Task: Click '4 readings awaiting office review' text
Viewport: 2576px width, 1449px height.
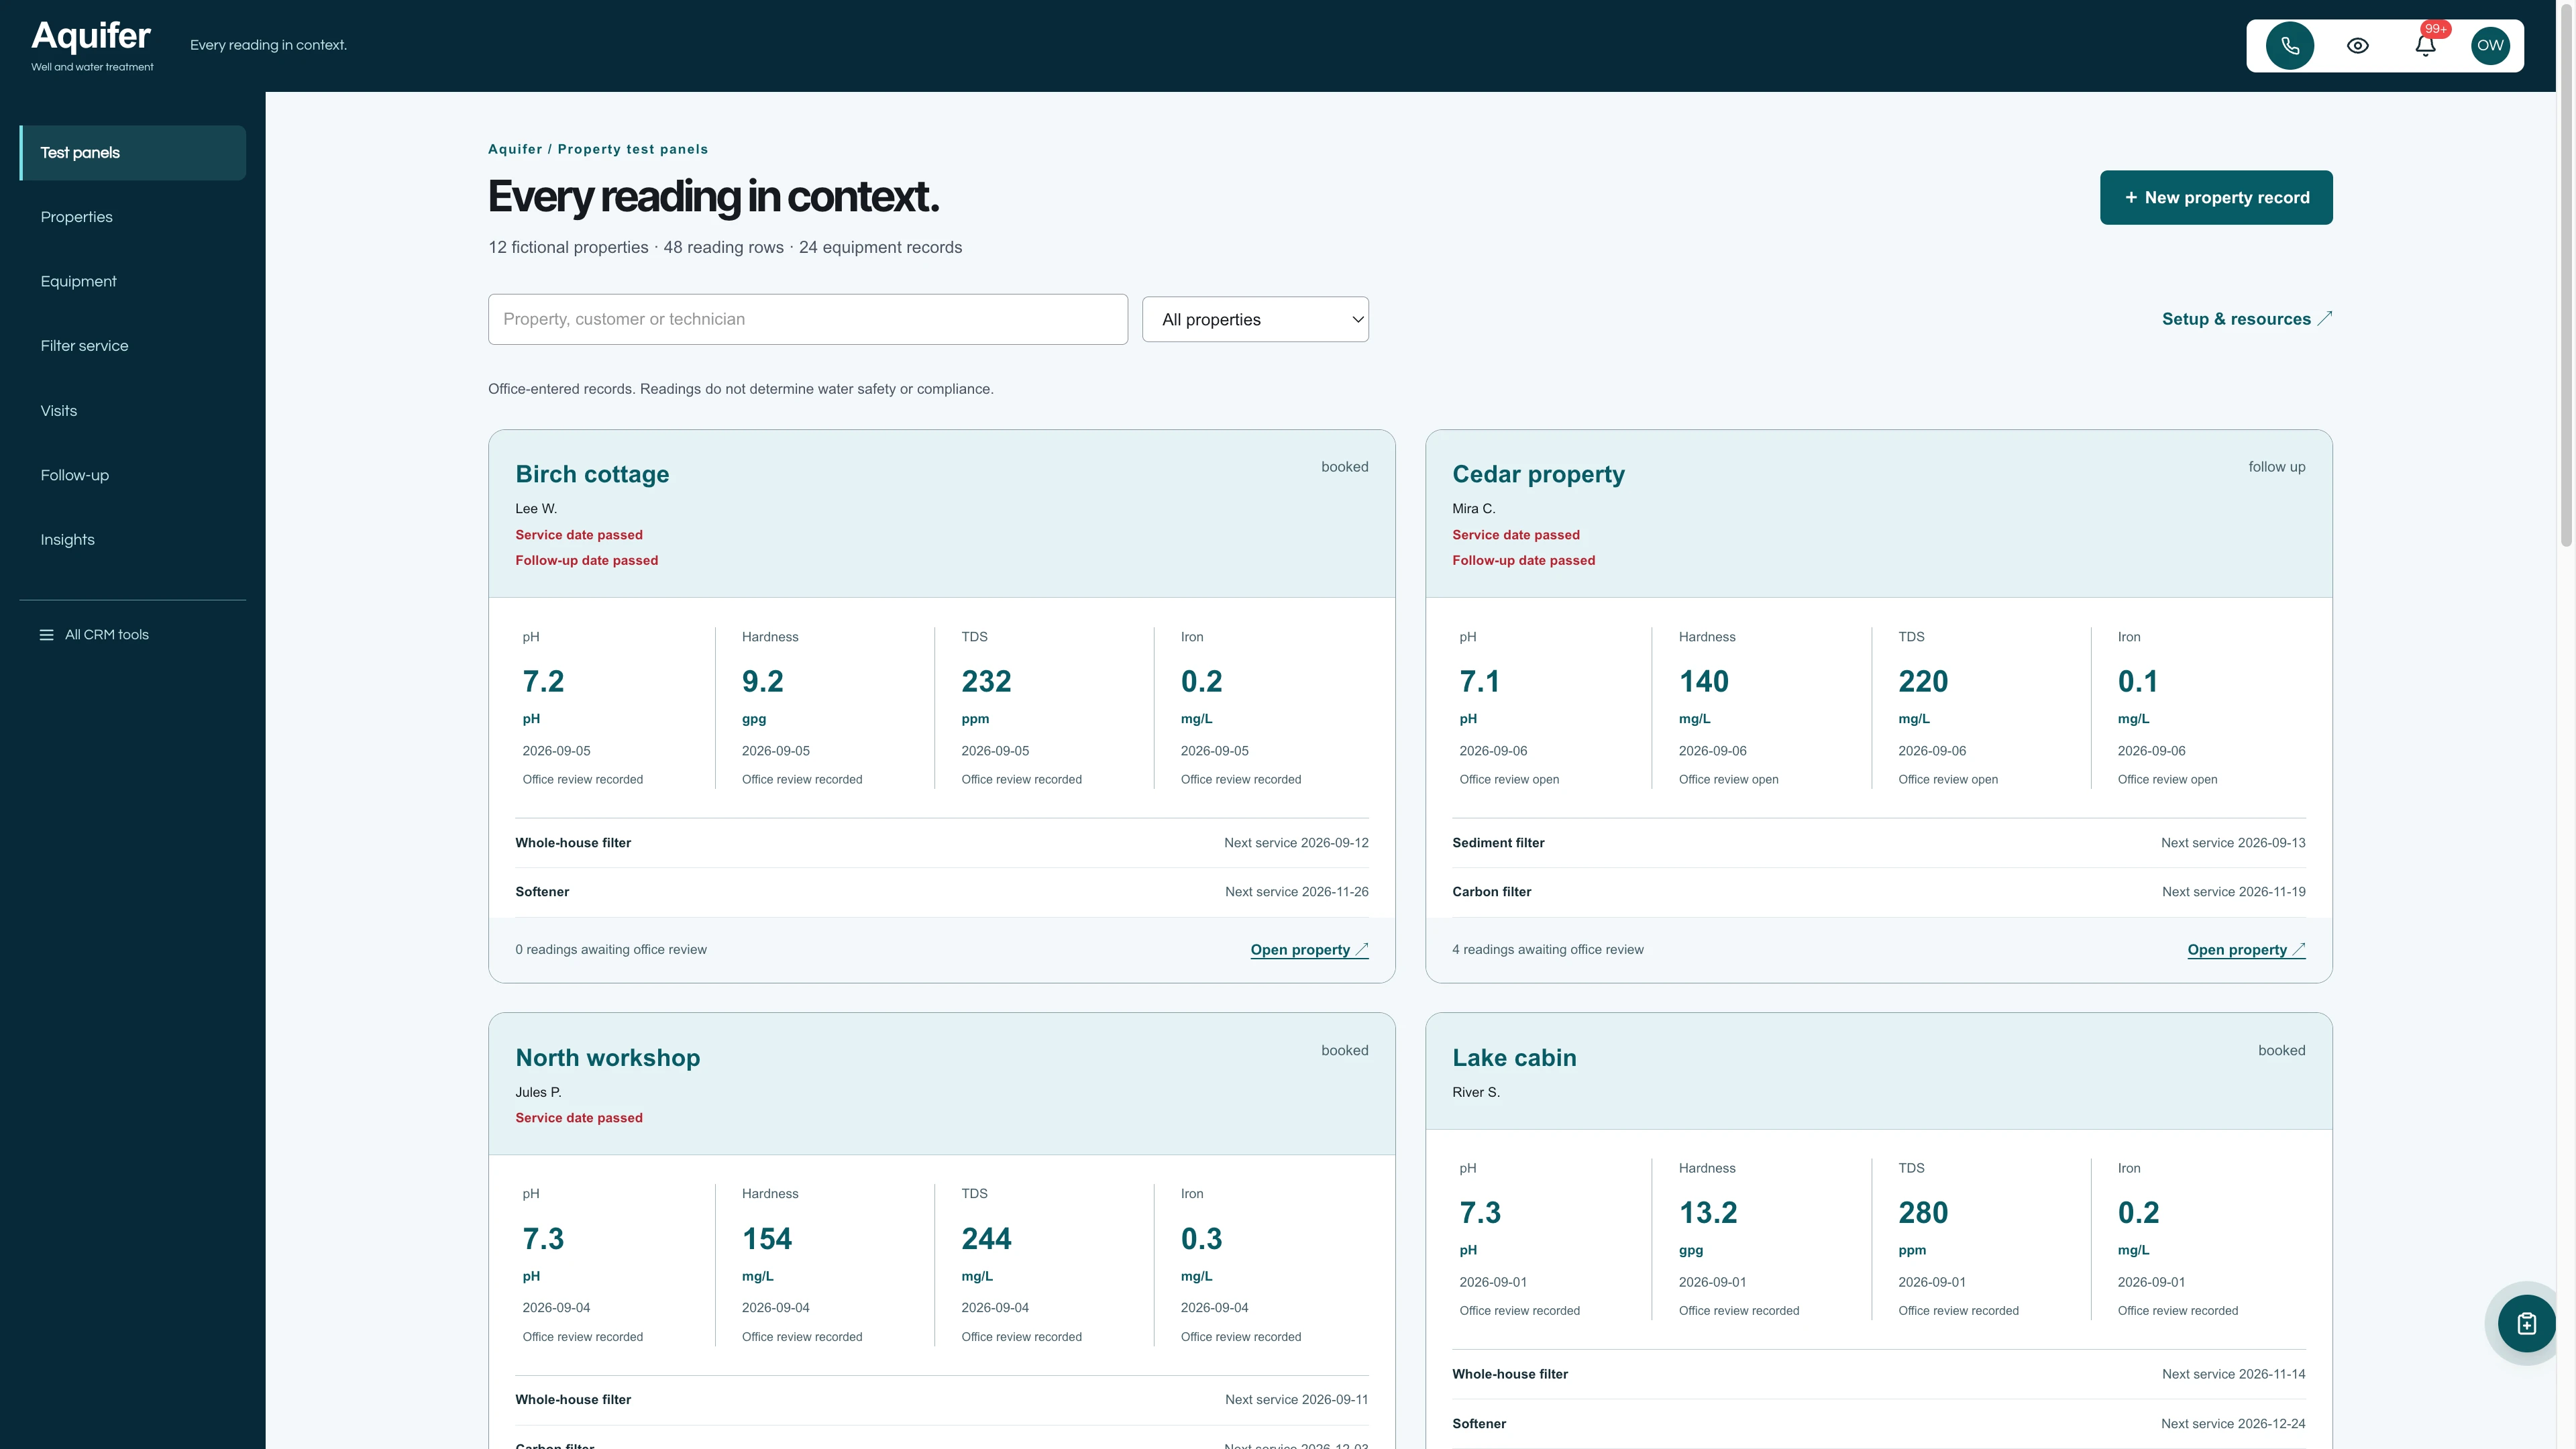Action: pyautogui.click(x=1547, y=950)
